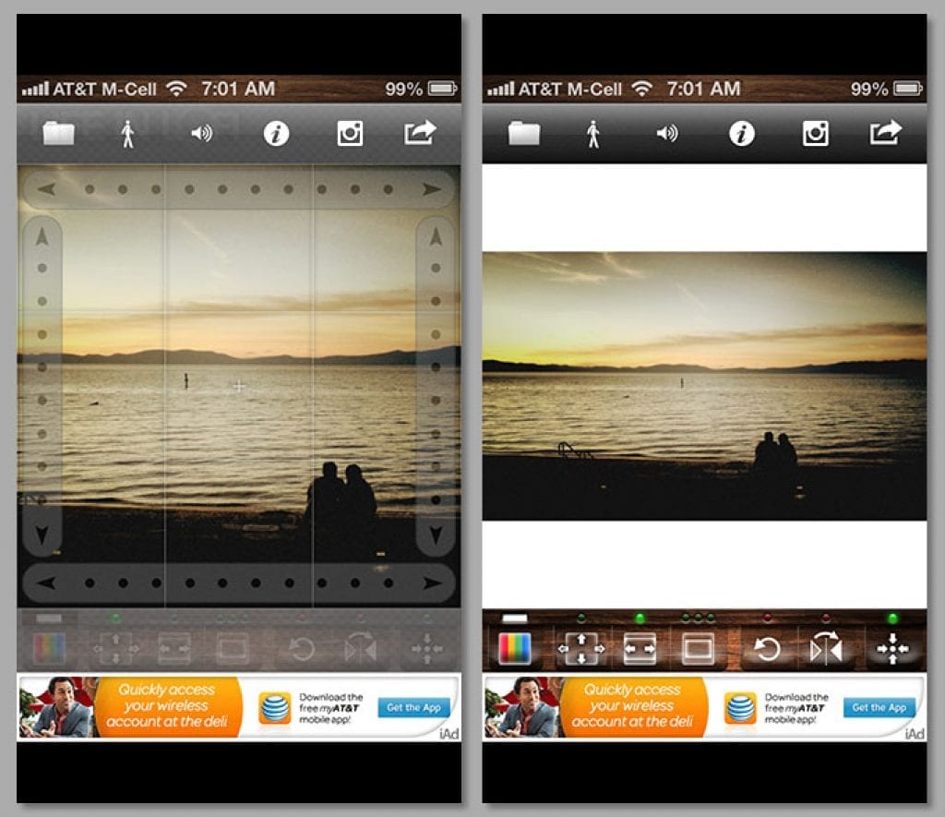This screenshot has width=945, height=817.
Task: Open the orange AT&T banner in left screen
Action: tap(168, 706)
